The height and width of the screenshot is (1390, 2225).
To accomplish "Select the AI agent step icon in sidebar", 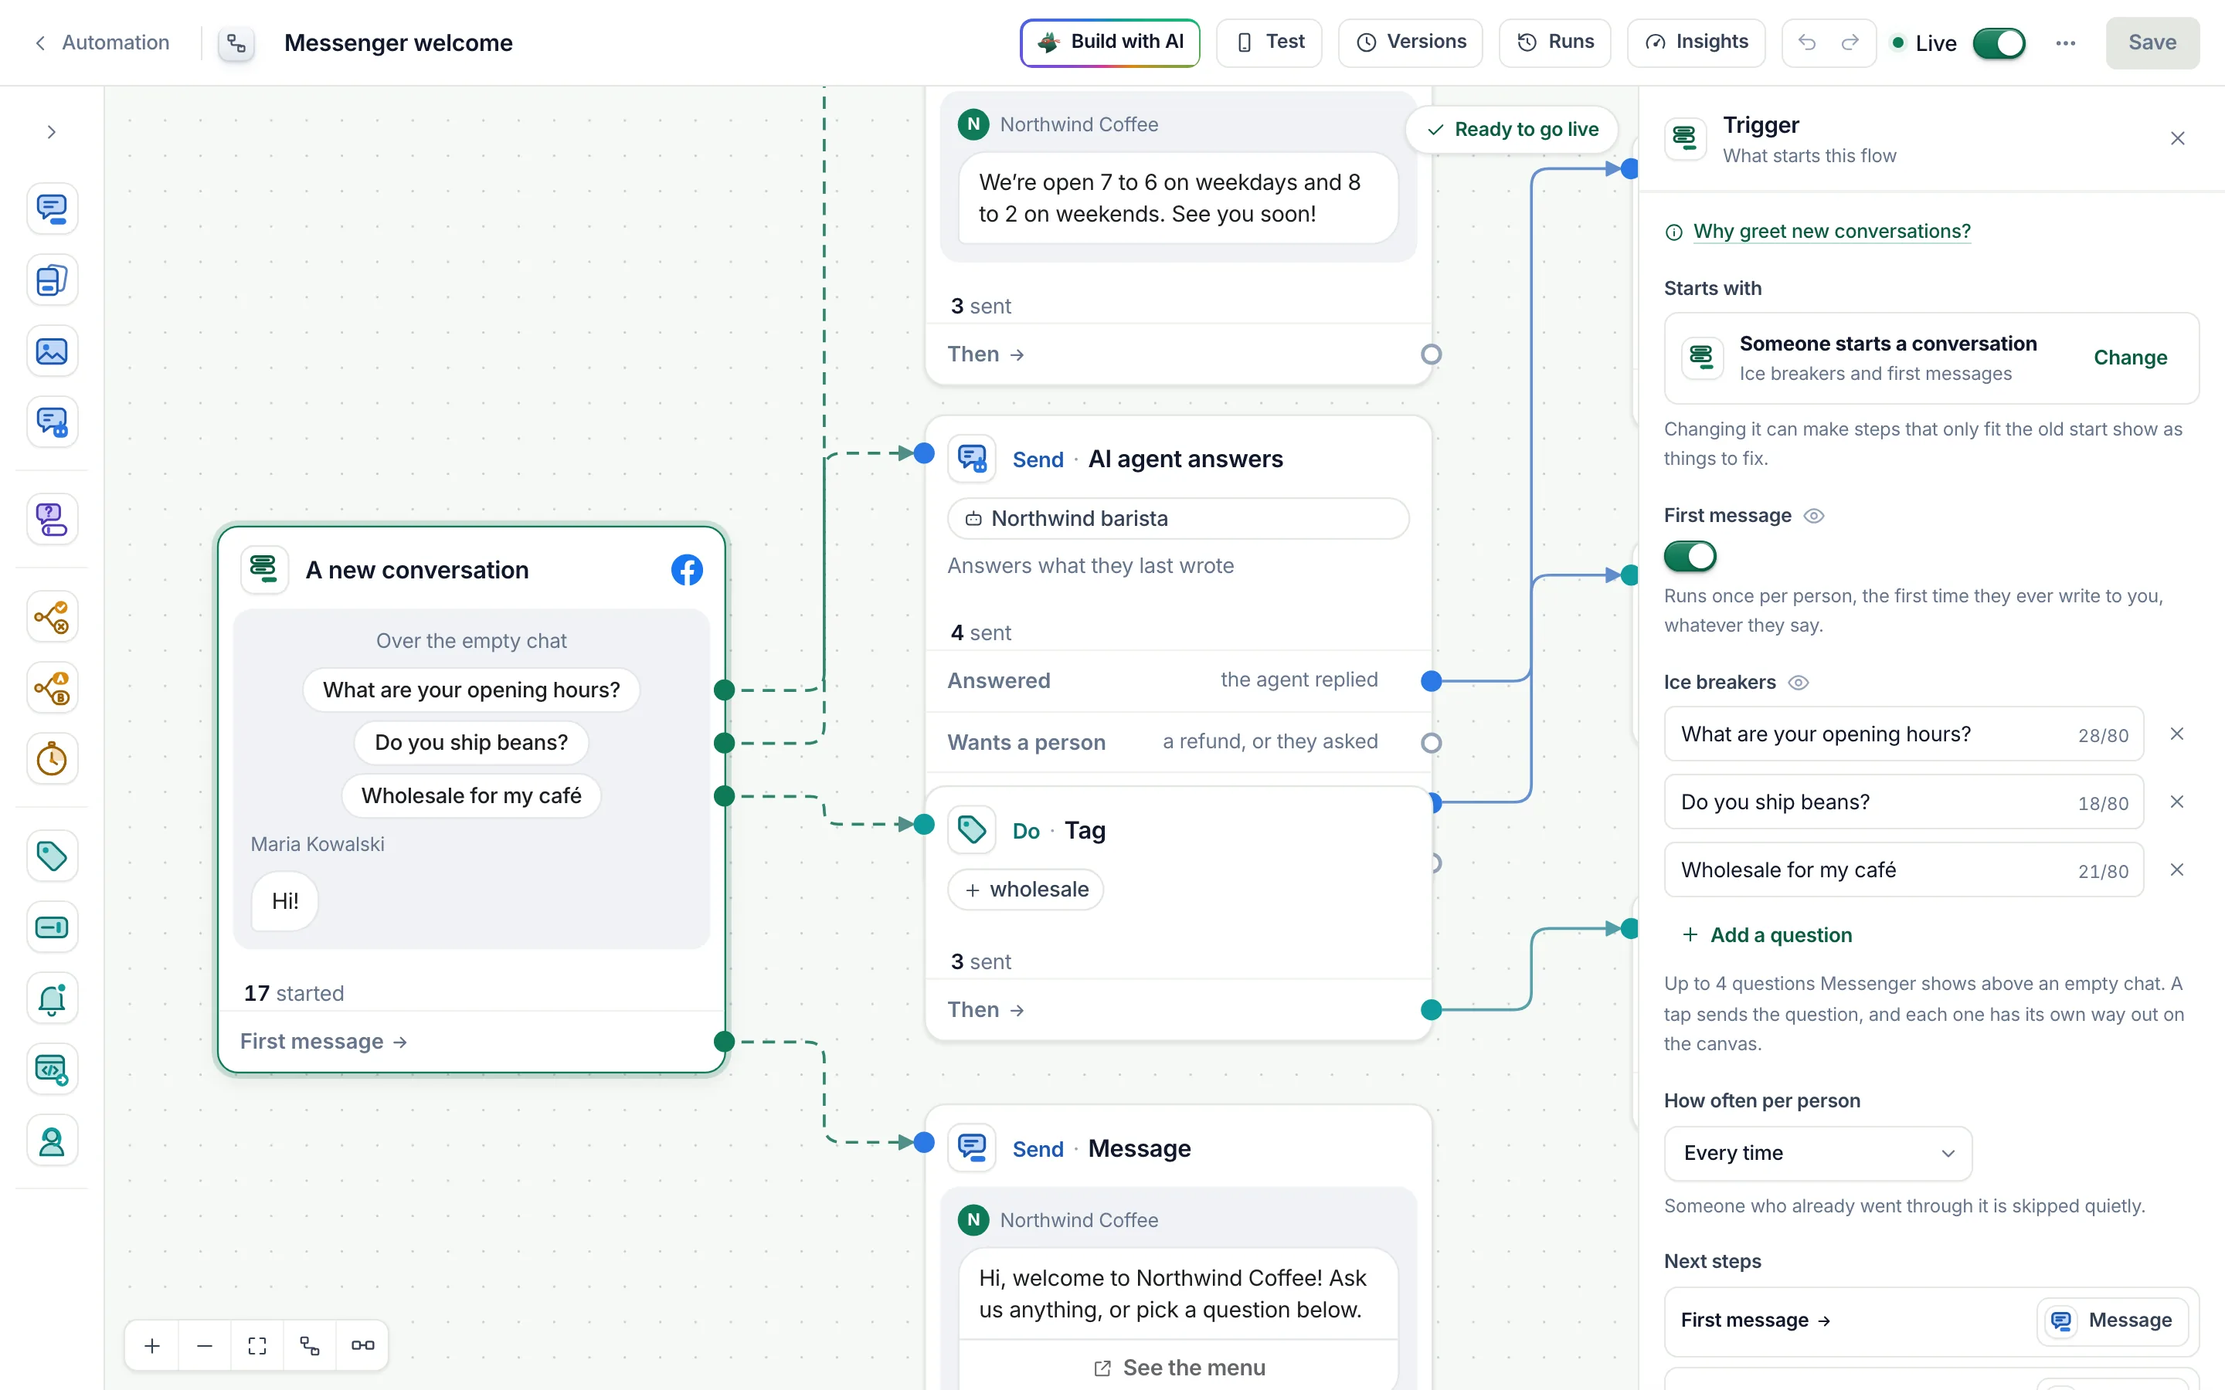I will pyautogui.click(x=52, y=423).
